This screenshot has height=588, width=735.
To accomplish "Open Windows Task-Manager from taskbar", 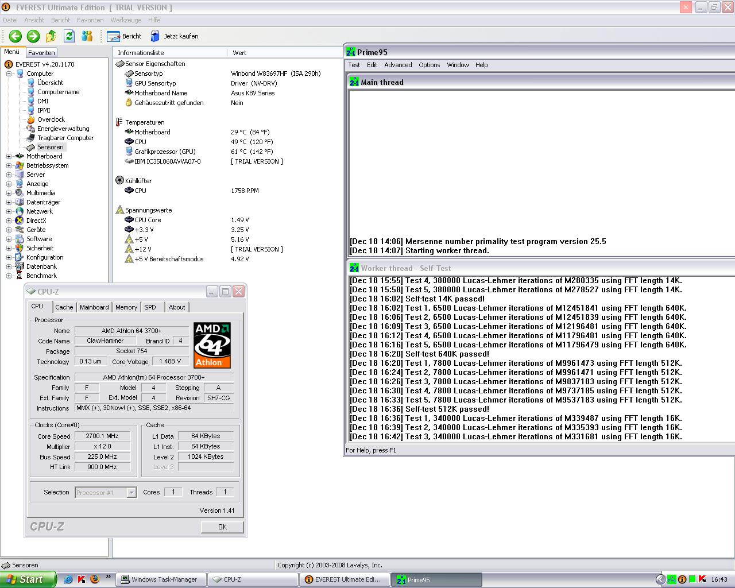I will click(x=161, y=580).
